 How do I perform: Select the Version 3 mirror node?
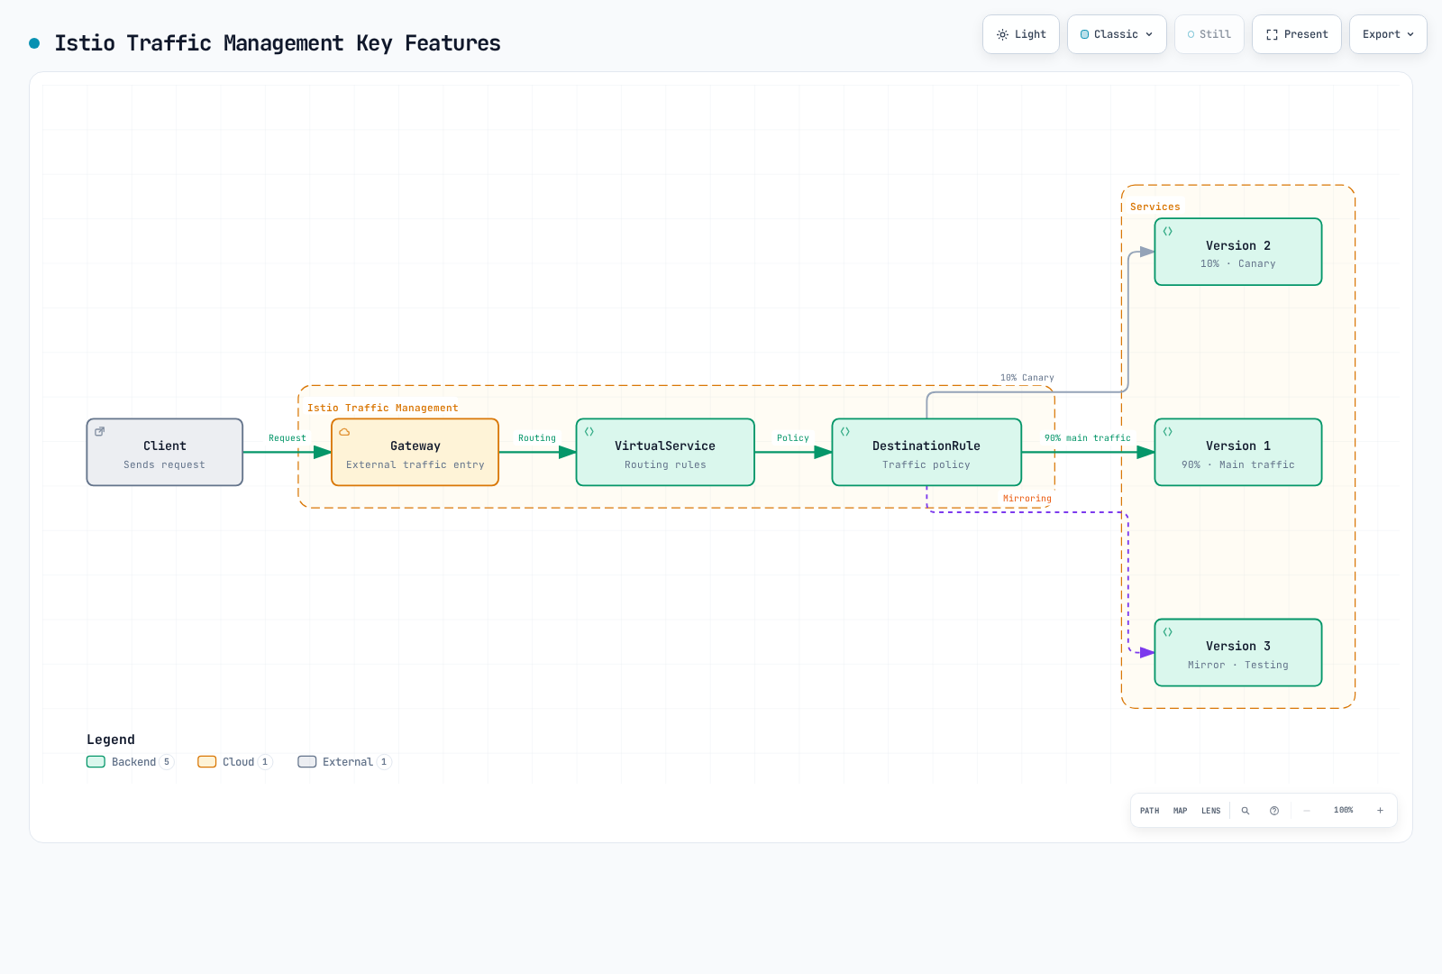pos(1238,652)
